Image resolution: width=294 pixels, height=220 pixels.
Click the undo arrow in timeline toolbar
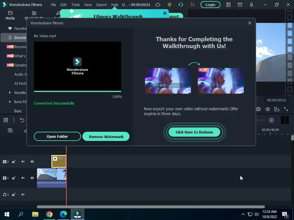pos(22,120)
